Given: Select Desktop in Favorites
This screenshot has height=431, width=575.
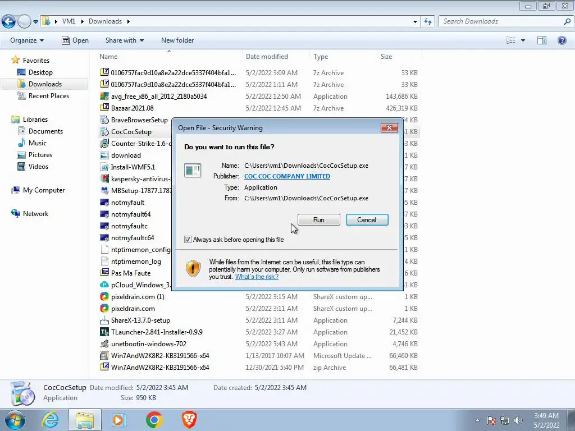Looking at the screenshot, I should point(40,72).
